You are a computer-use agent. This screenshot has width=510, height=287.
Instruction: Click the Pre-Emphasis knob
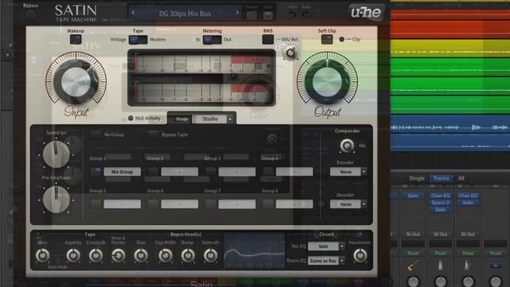pos(57,199)
